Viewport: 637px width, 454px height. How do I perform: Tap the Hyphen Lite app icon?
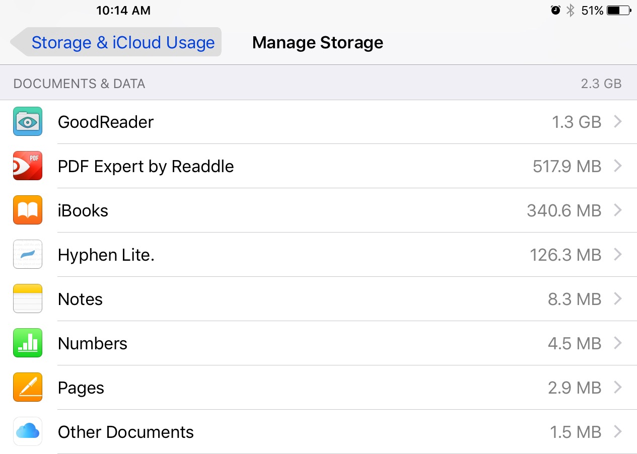[28, 255]
